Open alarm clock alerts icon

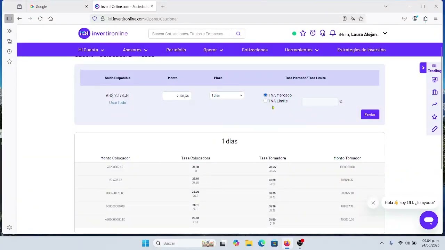tap(313, 33)
